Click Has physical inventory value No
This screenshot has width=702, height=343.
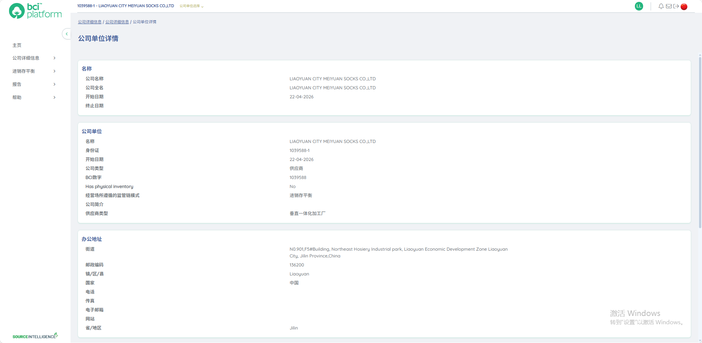292,187
